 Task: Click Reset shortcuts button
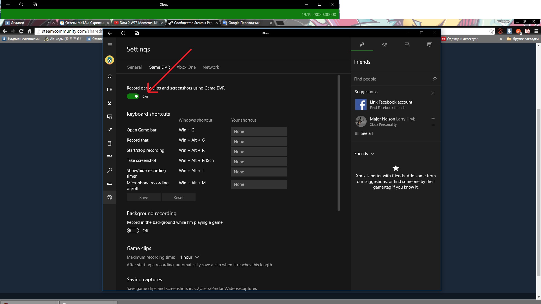tap(179, 198)
